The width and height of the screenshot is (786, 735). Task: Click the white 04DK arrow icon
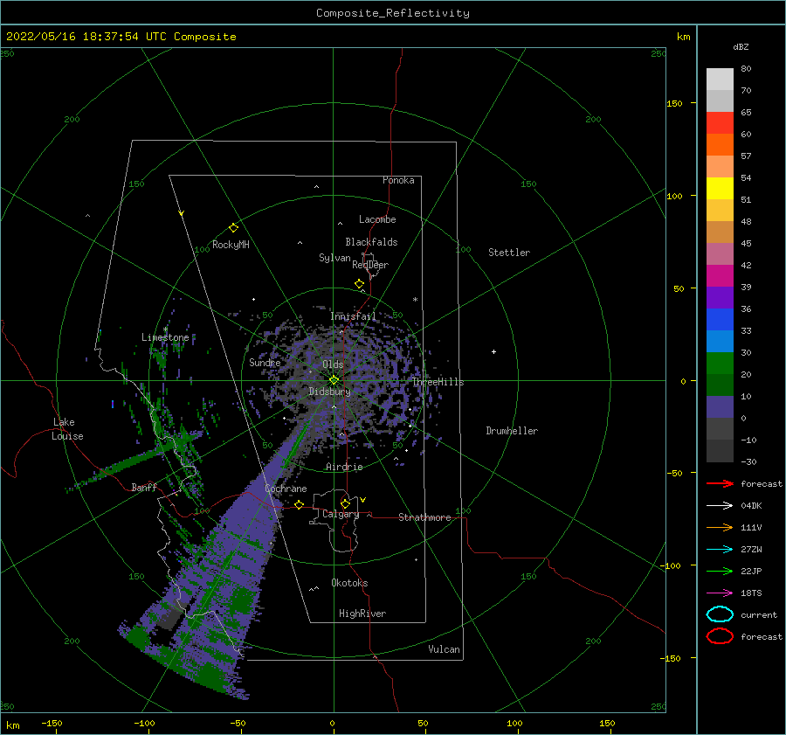coord(720,506)
